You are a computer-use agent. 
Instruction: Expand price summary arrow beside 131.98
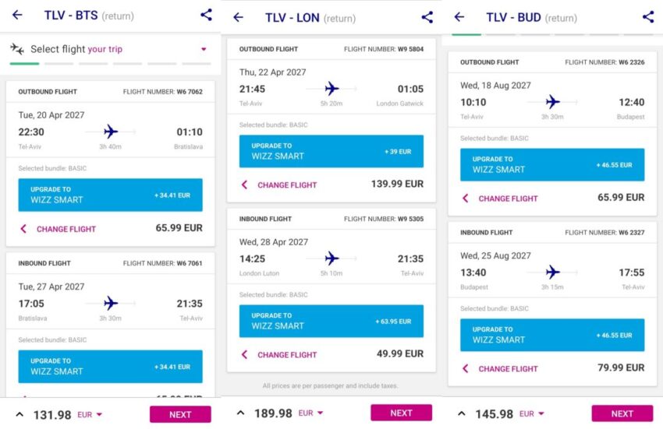[x=19, y=414]
